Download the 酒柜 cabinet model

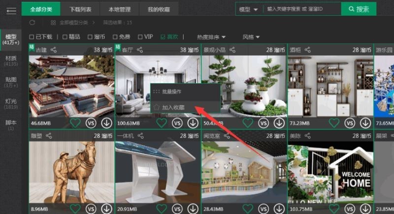365,123
